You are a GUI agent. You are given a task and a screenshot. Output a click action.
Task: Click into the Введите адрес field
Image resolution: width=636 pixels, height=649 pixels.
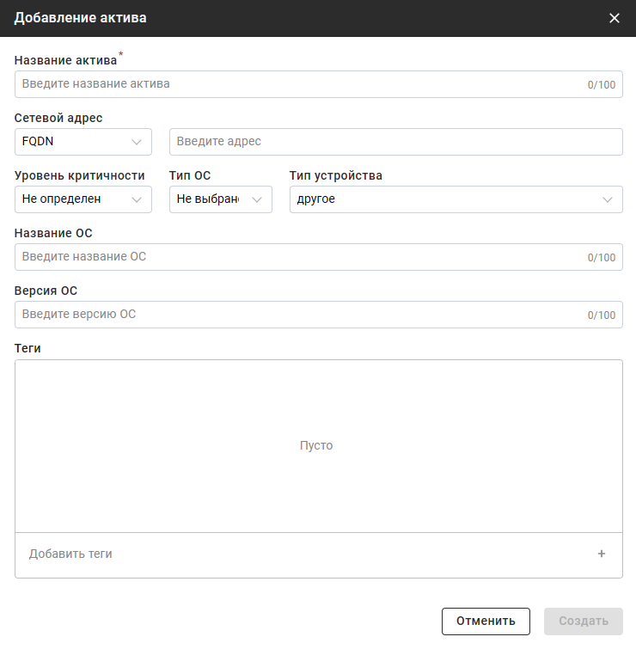(x=395, y=142)
